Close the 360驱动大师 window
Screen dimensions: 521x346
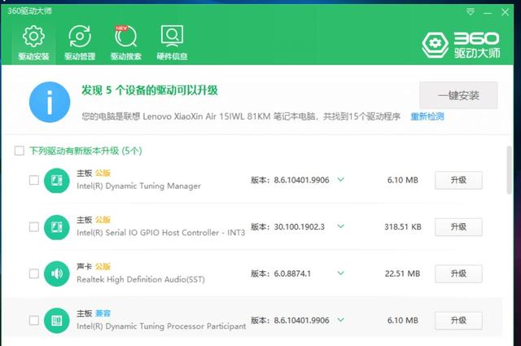[x=505, y=13]
